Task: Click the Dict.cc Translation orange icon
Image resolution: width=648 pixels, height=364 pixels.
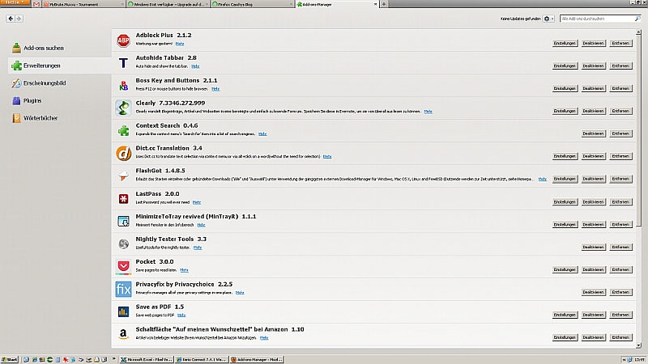Action: point(123,153)
